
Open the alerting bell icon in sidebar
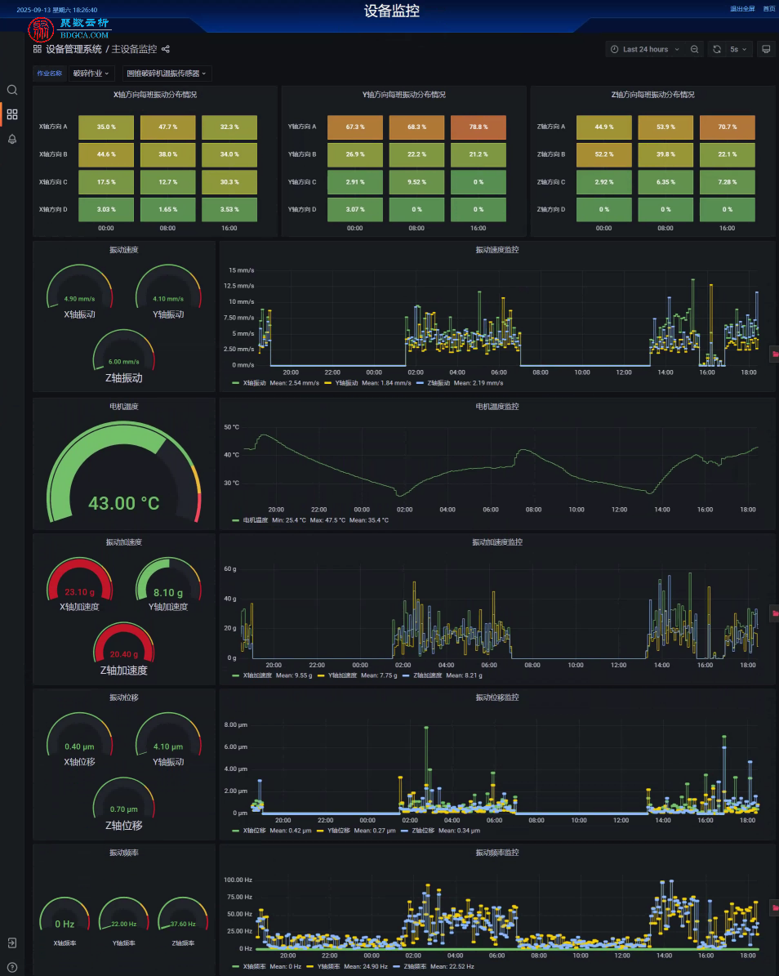(x=11, y=139)
